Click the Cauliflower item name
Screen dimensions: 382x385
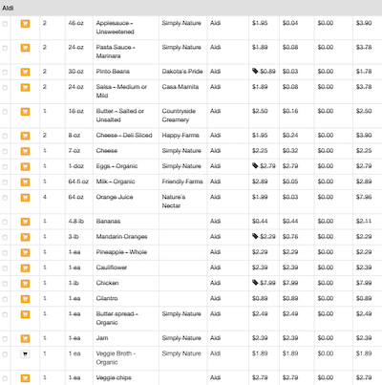[112, 267]
